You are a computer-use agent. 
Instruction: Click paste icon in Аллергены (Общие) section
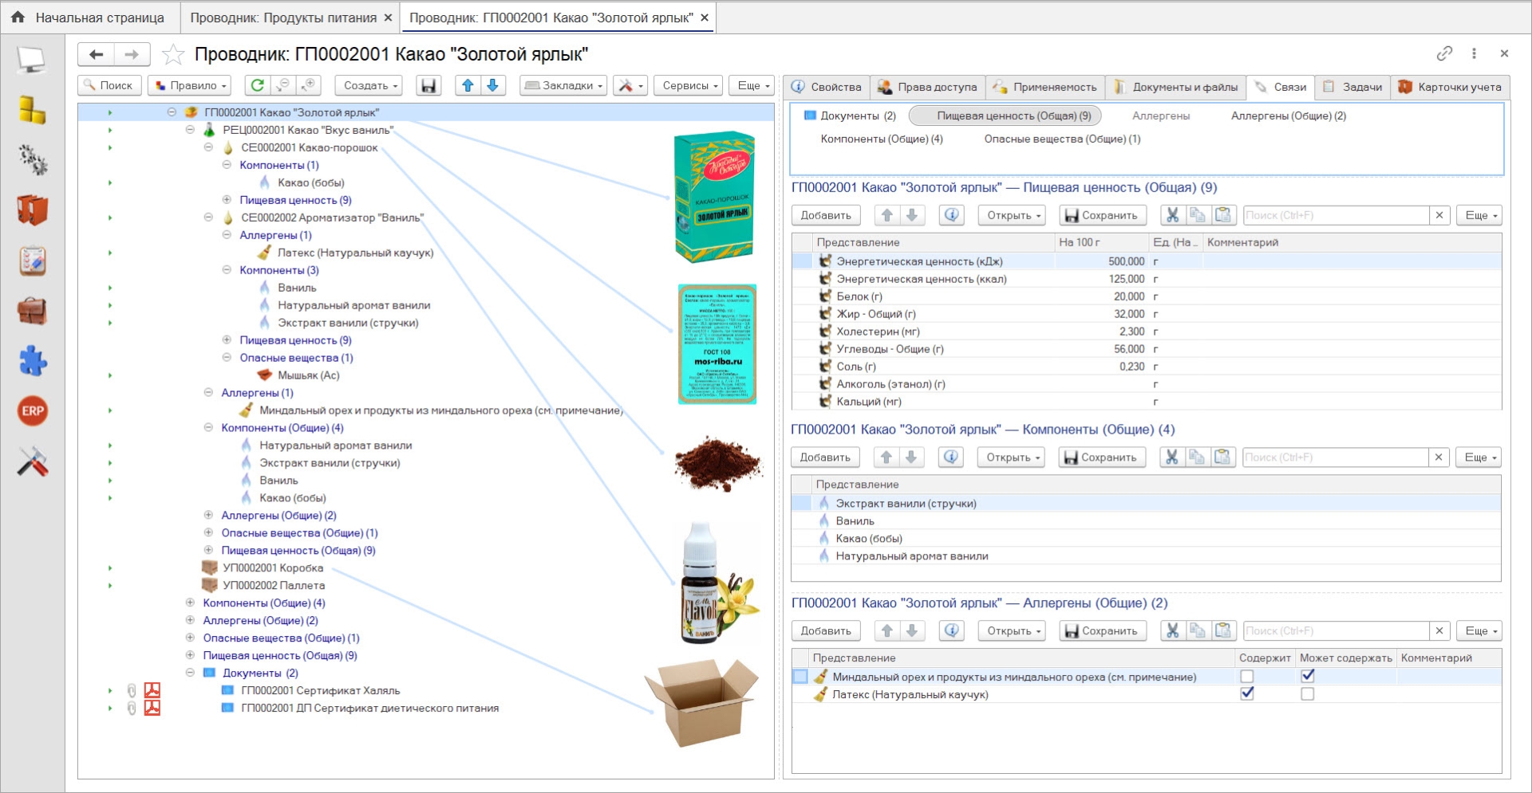tap(1222, 630)
